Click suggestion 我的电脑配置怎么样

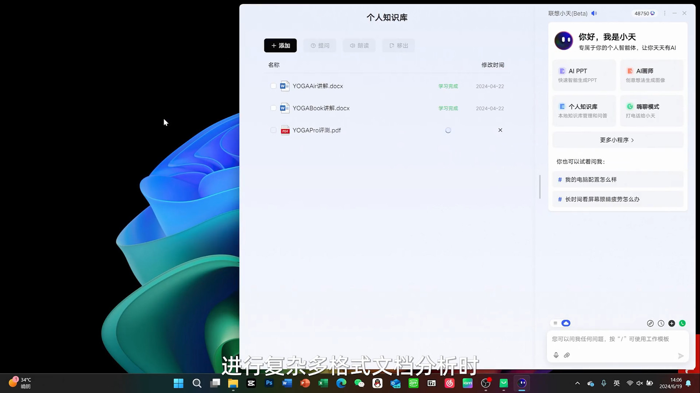pos(618,179)
